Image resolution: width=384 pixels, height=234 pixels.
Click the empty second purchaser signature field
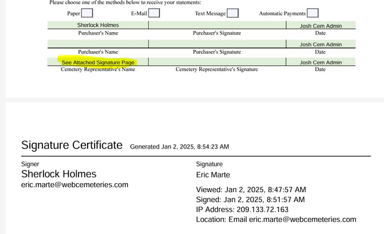point(217,44)
